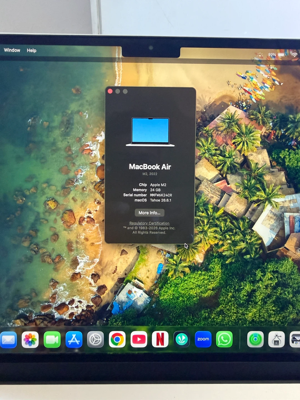Click the More Info... button
Image resolution: width=300 pixels, height=400 pixels.
[149, 213]
